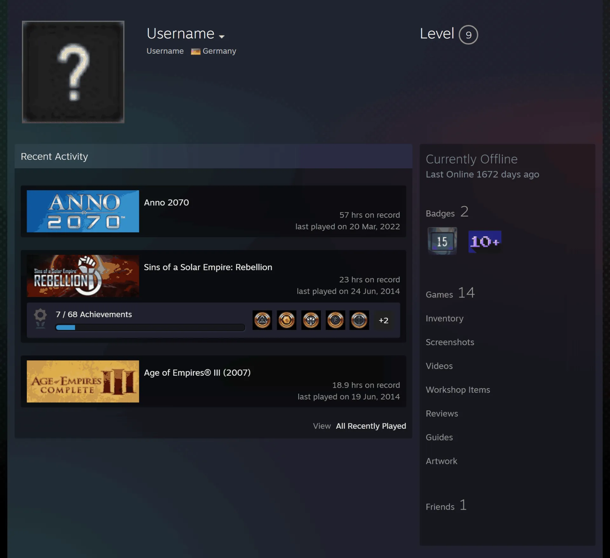
Task: Click Sins of a Solar Empire: Rebellion title
Action: [x=208, y=267]
